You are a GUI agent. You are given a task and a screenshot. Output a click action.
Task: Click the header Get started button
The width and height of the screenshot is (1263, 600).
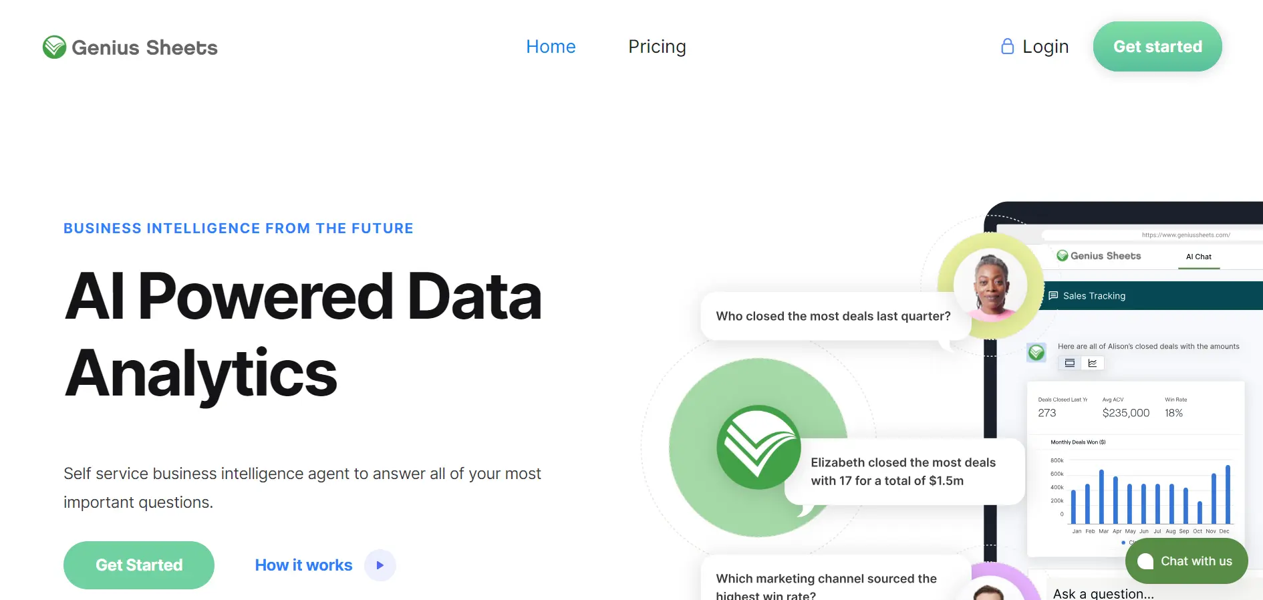(1157, 46)
